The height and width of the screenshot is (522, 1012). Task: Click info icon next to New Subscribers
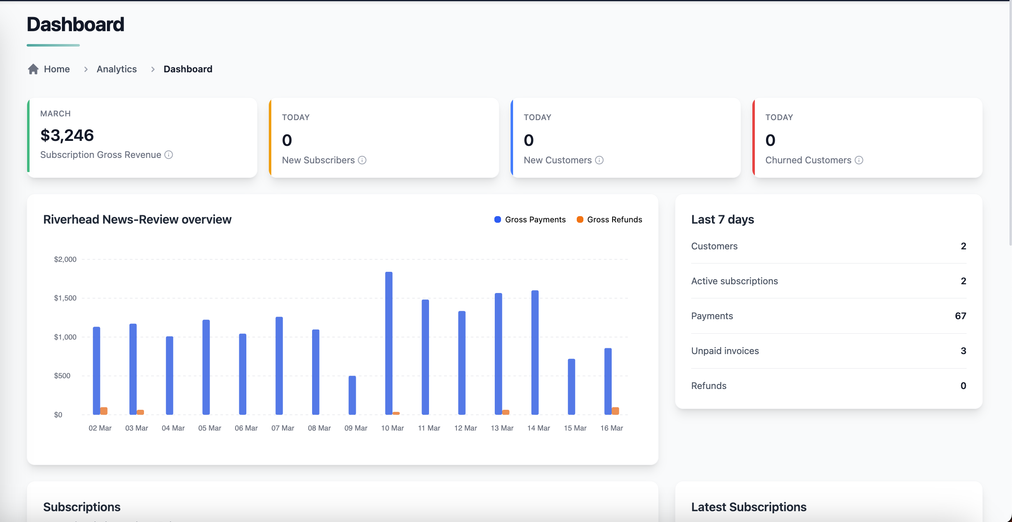[362, 160]
